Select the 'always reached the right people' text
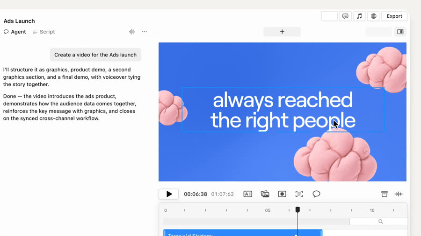 283,110
